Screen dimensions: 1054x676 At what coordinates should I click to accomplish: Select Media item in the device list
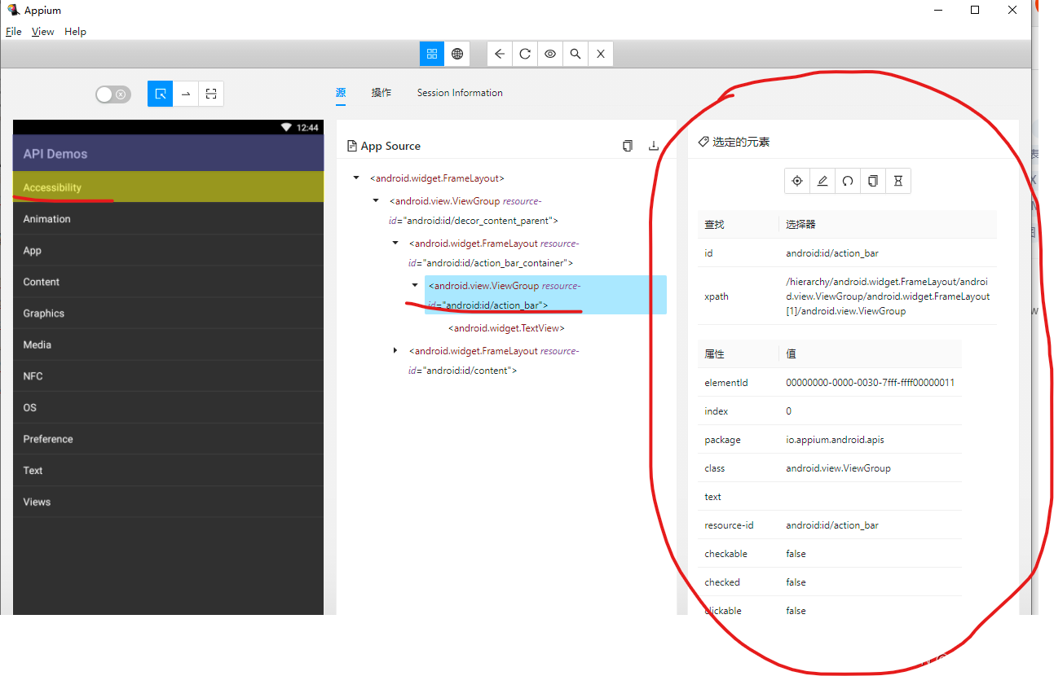[168, 345]
